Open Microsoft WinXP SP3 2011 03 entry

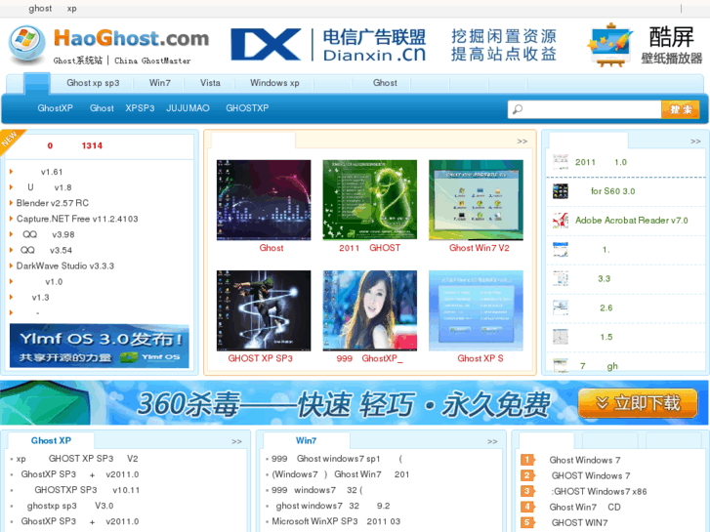pyautogui.click(x=336, y=521)
